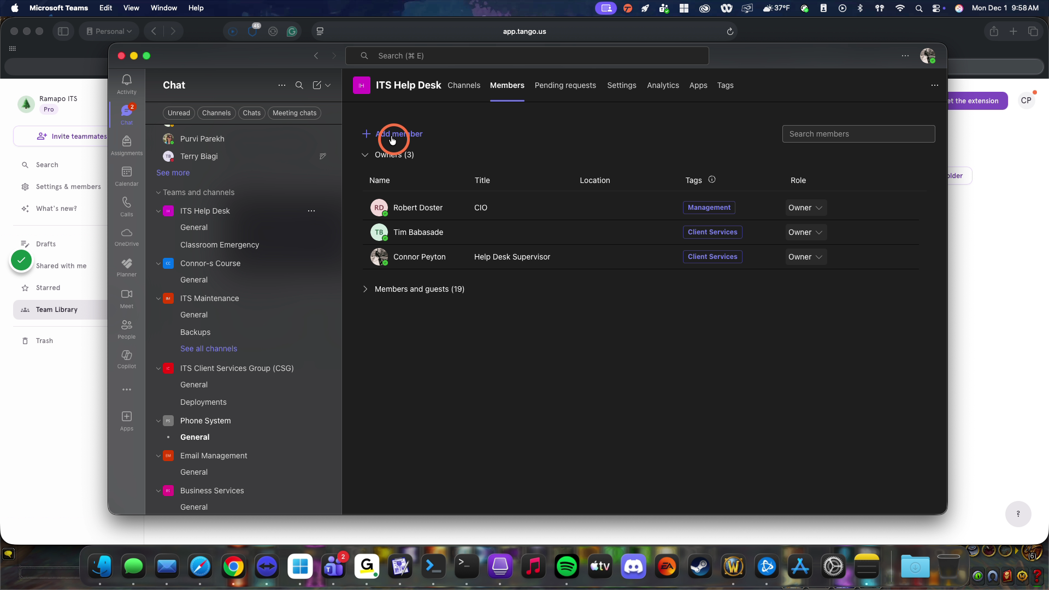Image resolution: width=1049 pixels, height=590 pixels.
Task: Open Copilot in the Teams sidebar
Action: tap(126, 359)
